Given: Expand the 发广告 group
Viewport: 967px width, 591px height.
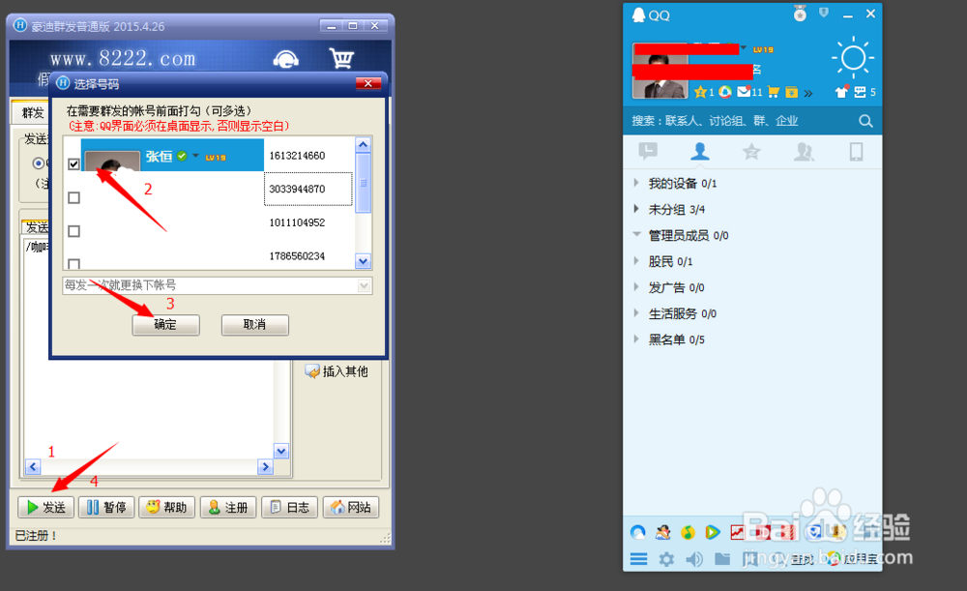Looking at the screenshot, I should 636,287.
